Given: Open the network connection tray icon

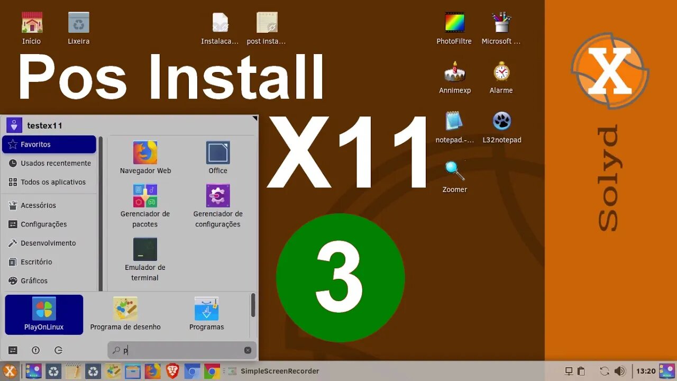Looking at the screenshot, I should click(x=569, y=371).
